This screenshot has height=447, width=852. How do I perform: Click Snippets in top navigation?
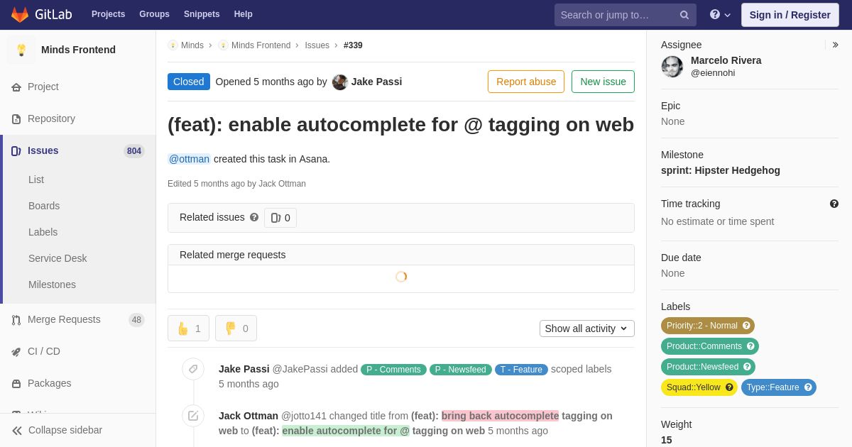[x=202, y=14]
